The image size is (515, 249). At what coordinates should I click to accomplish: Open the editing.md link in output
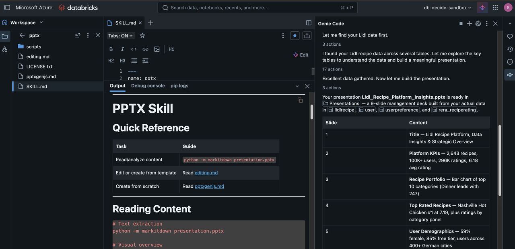click(206, 173)
